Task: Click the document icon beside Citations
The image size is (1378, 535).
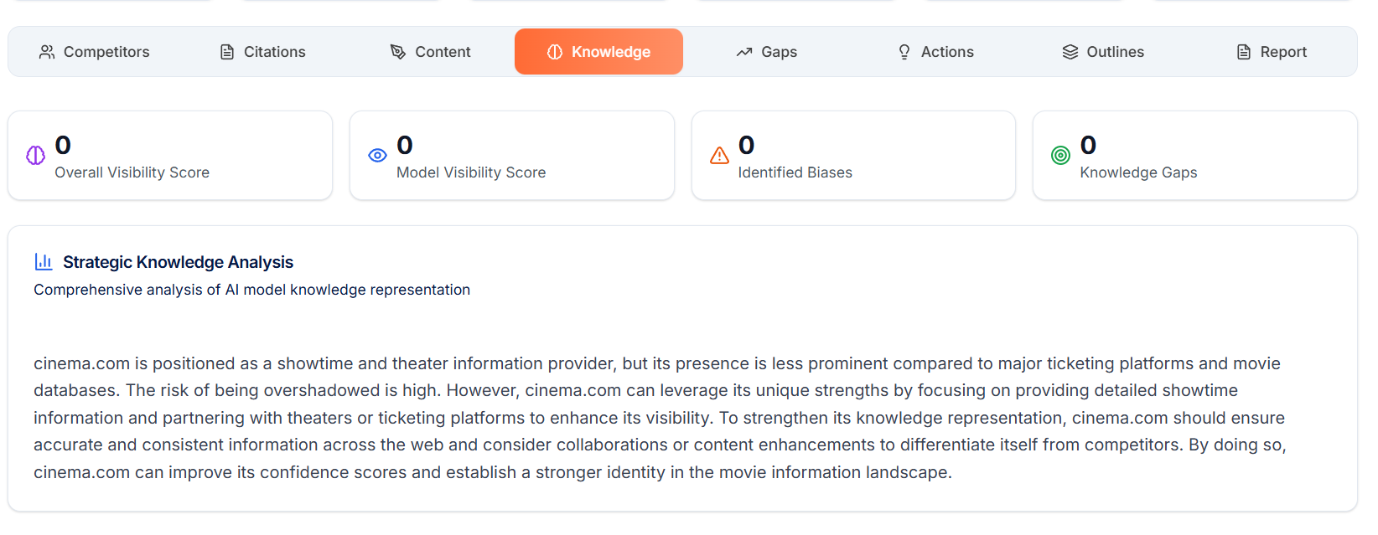Action: tap(227, 52)
